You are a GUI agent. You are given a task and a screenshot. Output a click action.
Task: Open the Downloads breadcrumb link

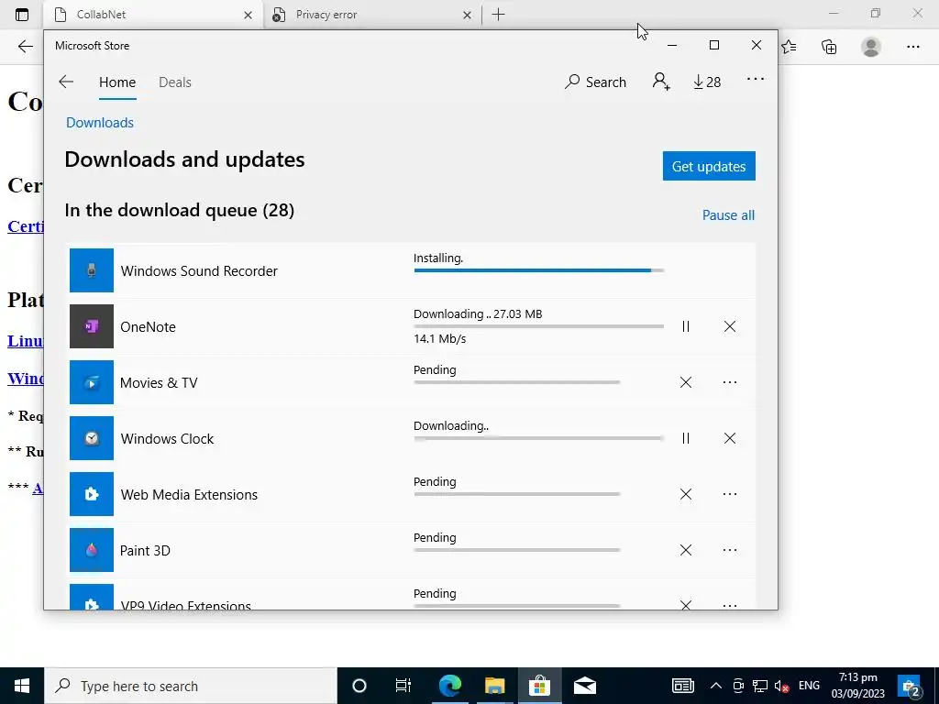pyautogui.click(x=99, y=122)
